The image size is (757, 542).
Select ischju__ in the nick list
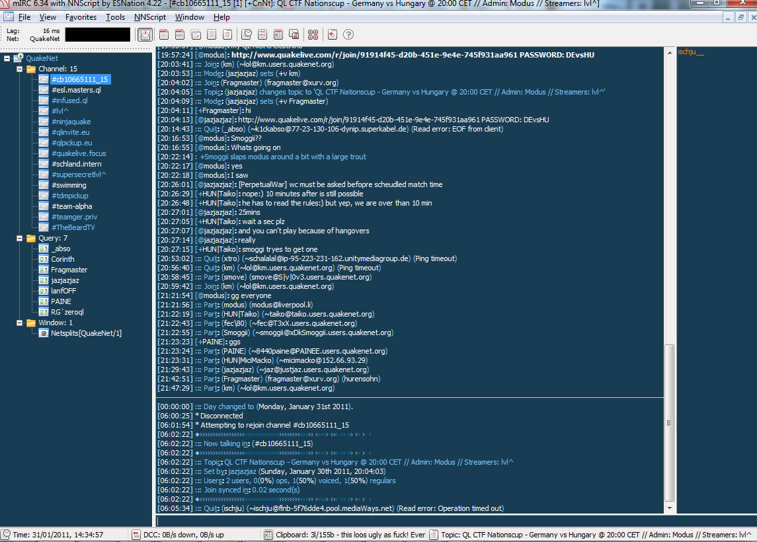tap(691, 52)
